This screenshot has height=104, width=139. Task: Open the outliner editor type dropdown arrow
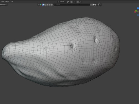tap(39, 5)
